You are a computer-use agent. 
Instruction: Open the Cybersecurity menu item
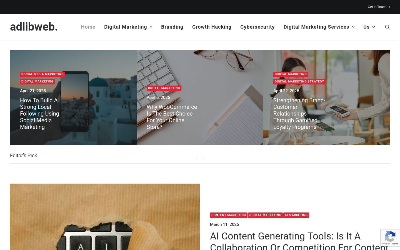point(257,27)
